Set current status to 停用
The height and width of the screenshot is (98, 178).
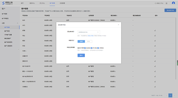88,41
